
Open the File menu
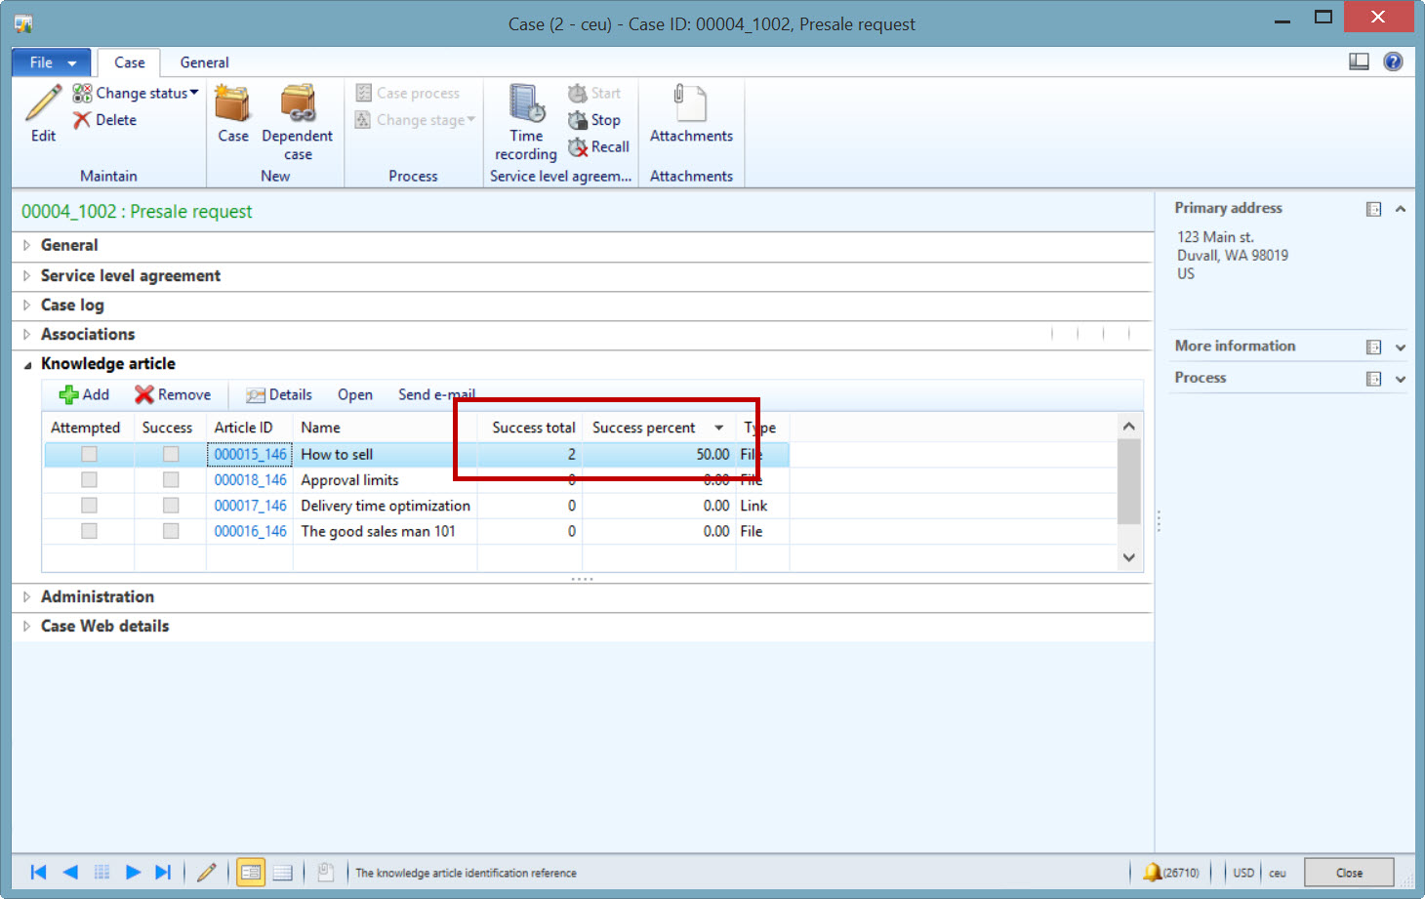[x=52, y=62]
